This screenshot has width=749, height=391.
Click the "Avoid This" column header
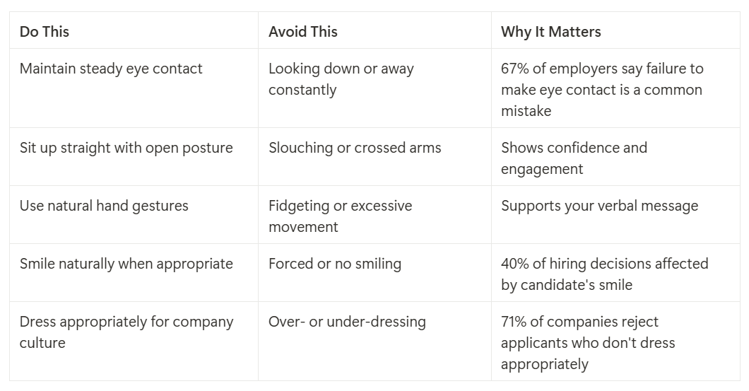pyautogui.click(x=302, y=32)
